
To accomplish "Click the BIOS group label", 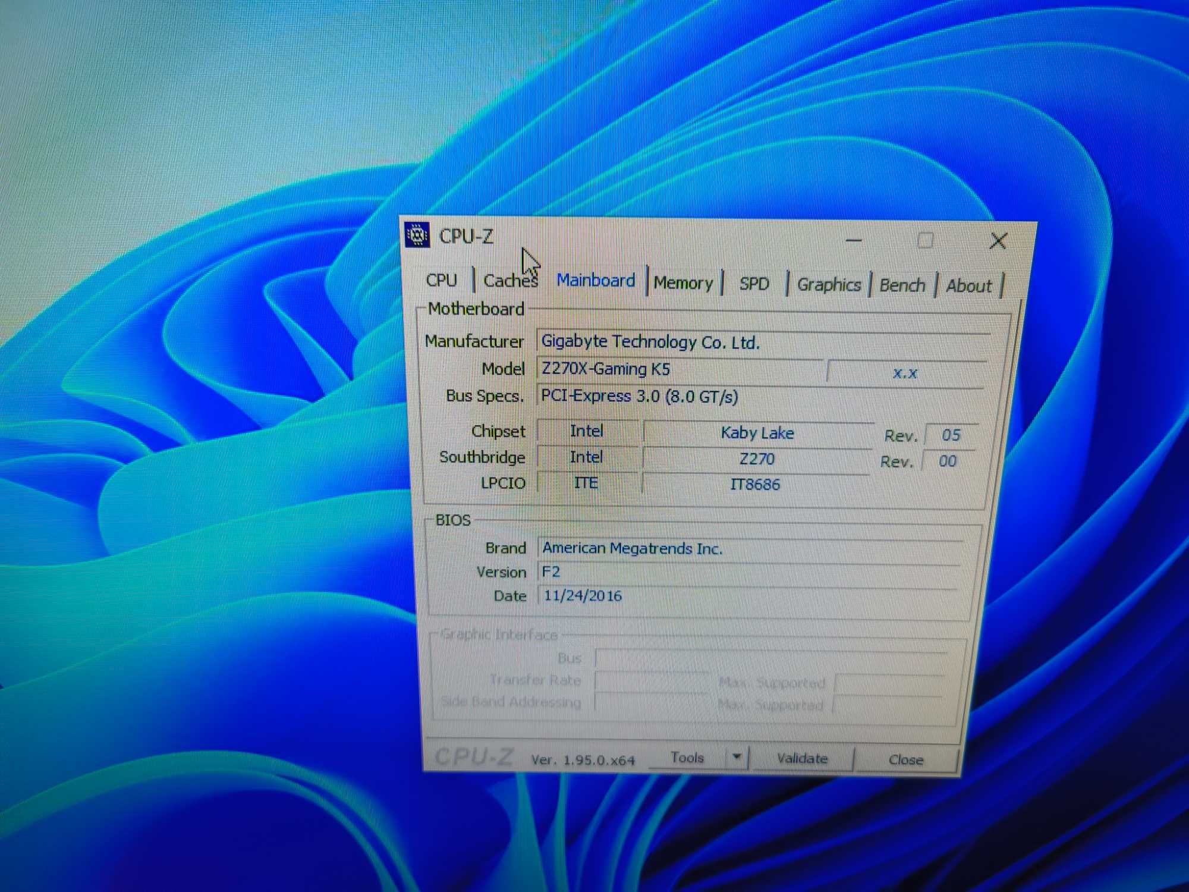I will tap(453, 520).
